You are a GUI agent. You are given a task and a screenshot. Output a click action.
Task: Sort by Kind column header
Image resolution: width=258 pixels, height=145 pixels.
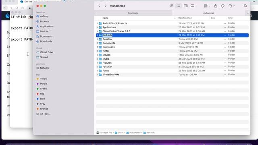pos(230,18)
